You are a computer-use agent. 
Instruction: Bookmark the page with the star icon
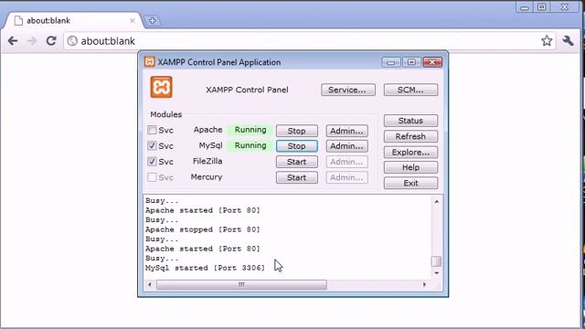pos(547,40)
